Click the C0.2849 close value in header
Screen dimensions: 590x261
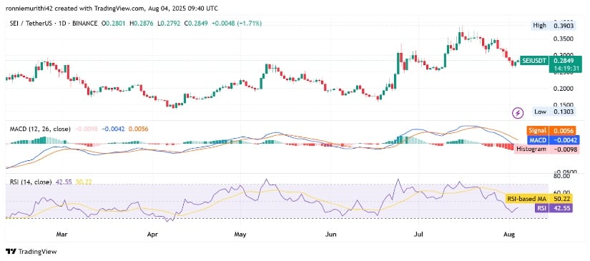197,24
